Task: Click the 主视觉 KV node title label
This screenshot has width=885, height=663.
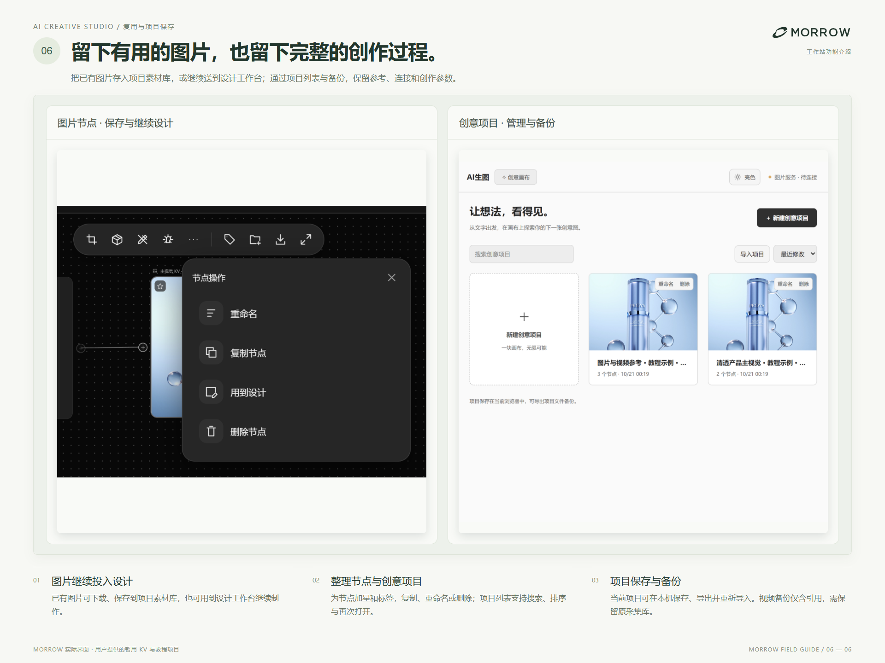Action: (166, 271)
